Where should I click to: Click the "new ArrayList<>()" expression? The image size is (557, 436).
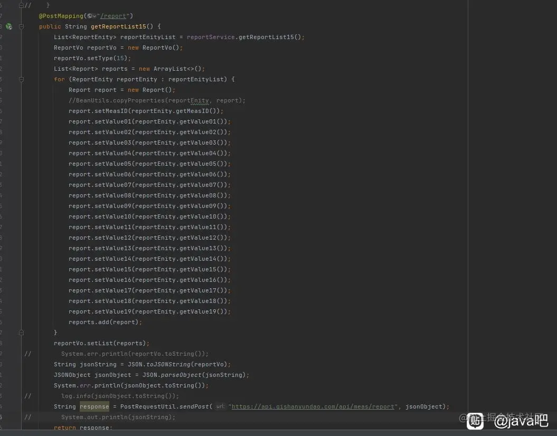coord(170,69)
